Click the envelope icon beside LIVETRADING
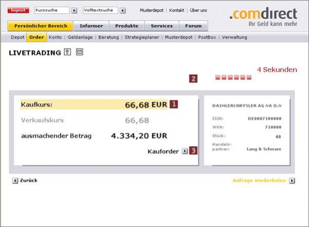309x227 pixels. [79, 52]
